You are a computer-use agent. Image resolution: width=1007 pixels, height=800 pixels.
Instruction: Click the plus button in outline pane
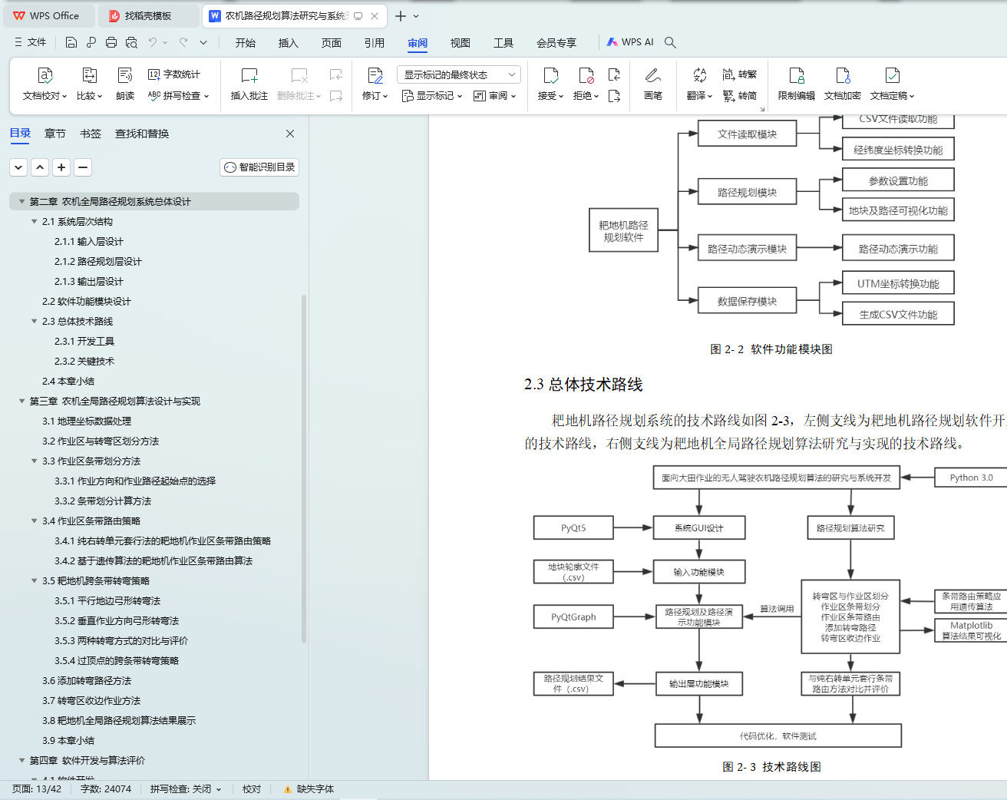(x=62, y=167)
